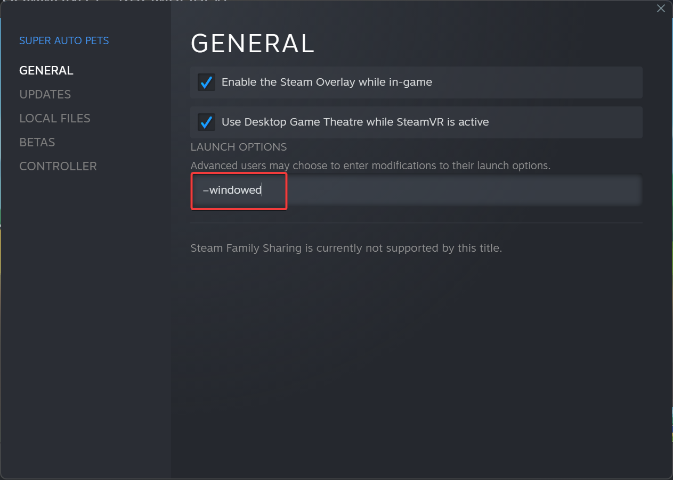Switch to the Updates tab
This screenshot has height=480, width=673.
point(45,94)
